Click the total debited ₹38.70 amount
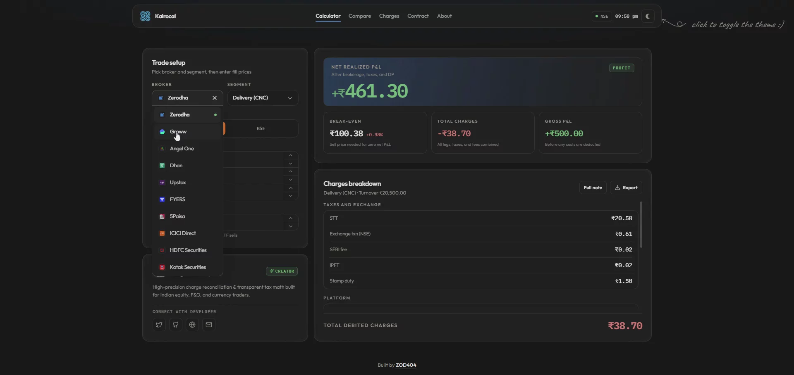 625,326
